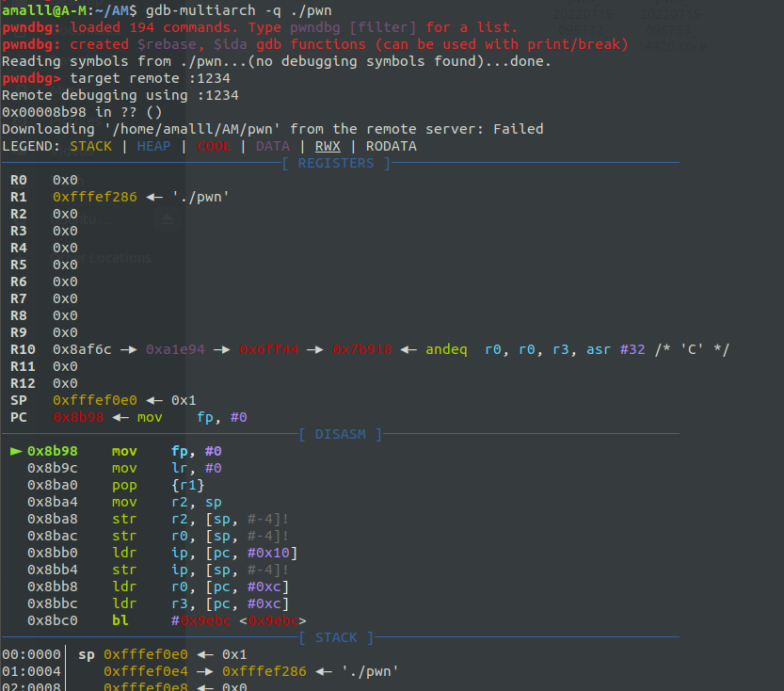Click the STACK legend label
The image size is (784, 691).
tap(90, 146)
